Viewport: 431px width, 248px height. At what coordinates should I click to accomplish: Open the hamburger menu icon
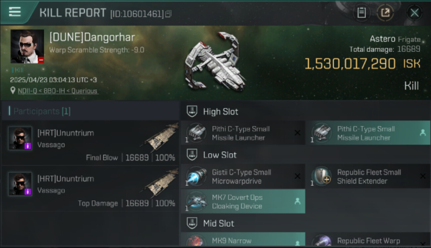coord(15,12)
